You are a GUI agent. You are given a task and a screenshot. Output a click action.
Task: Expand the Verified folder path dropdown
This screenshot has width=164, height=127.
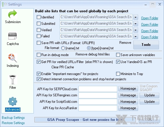click(x=136, y=30)
